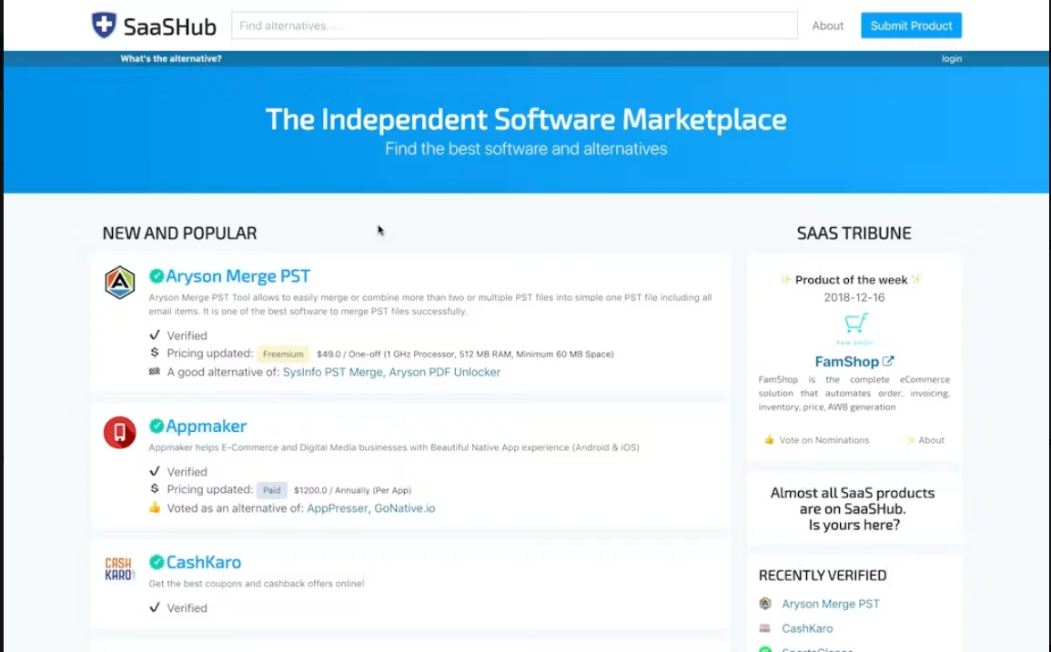This screenshot has width=1051, height=652.
Task: Open the AppPresser alternative link
Action: pos(338,508)
